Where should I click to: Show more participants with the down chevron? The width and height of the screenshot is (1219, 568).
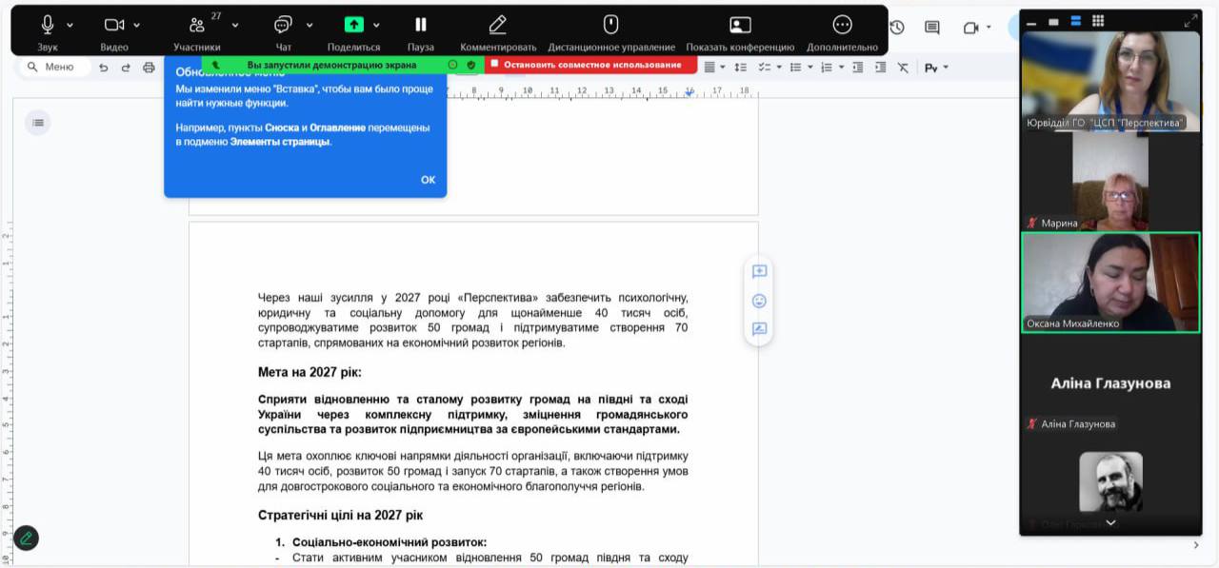(x=1110, y=523)
